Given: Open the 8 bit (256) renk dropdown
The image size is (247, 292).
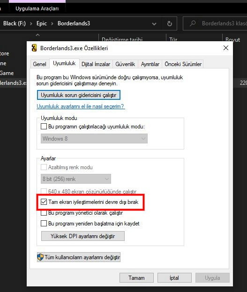Looking at the screenshot, I should click(x=76, y=179).
